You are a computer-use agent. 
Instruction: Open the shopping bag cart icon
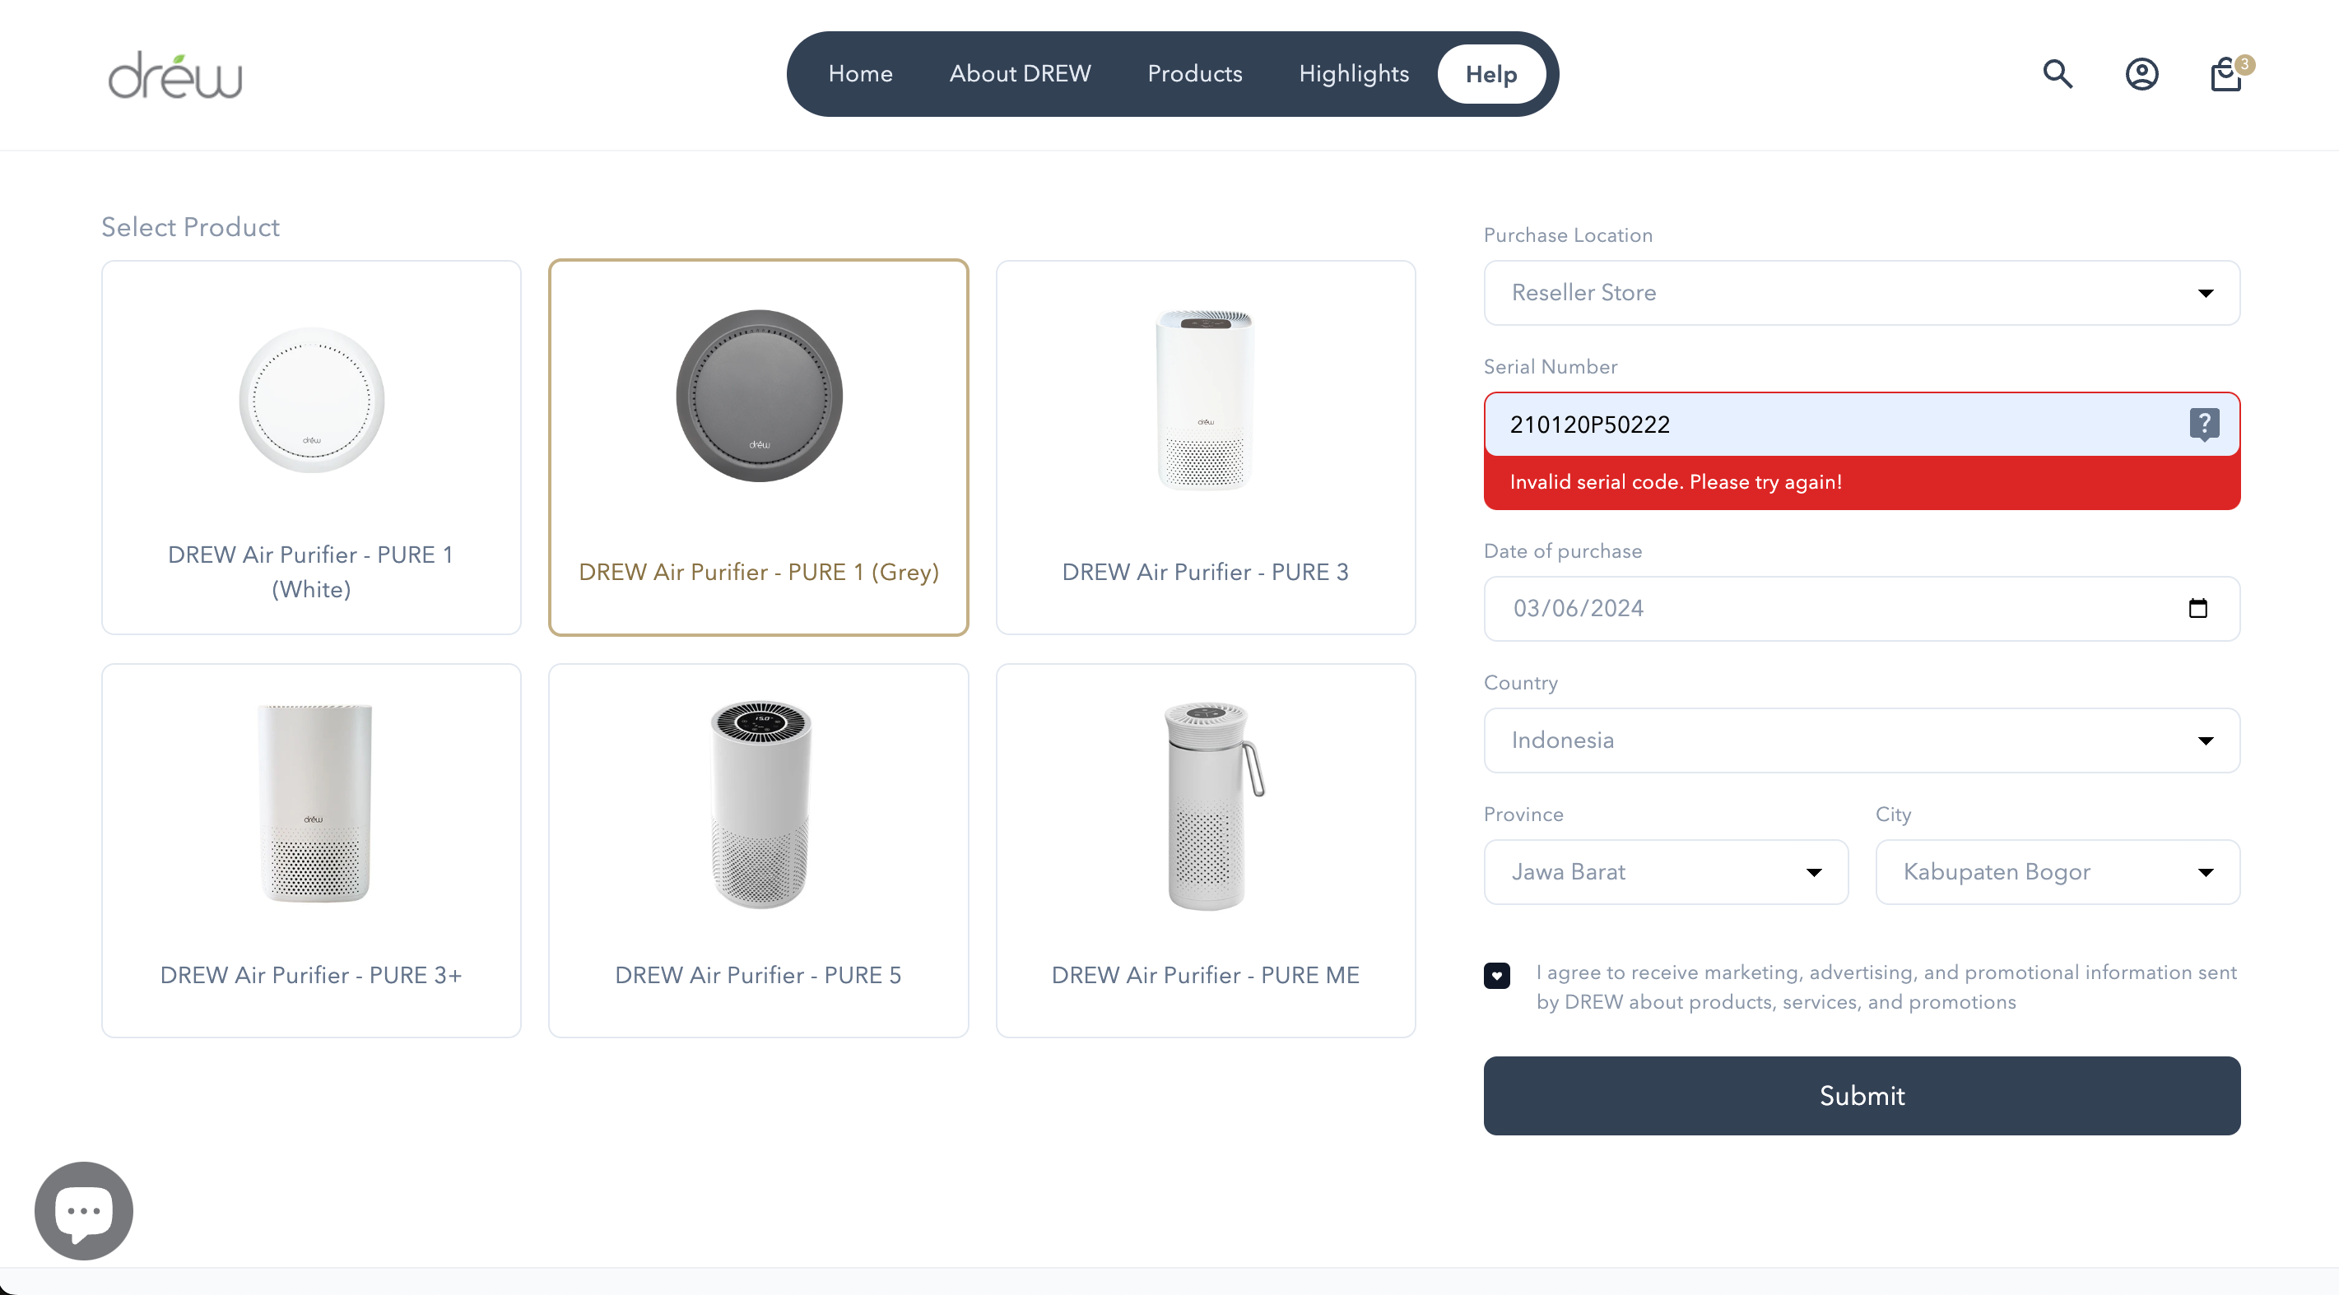pos(2225,74)
